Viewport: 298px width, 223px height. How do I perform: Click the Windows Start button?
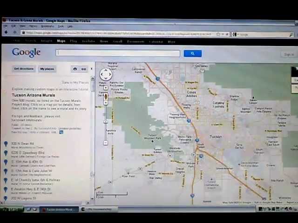(11, 210)
